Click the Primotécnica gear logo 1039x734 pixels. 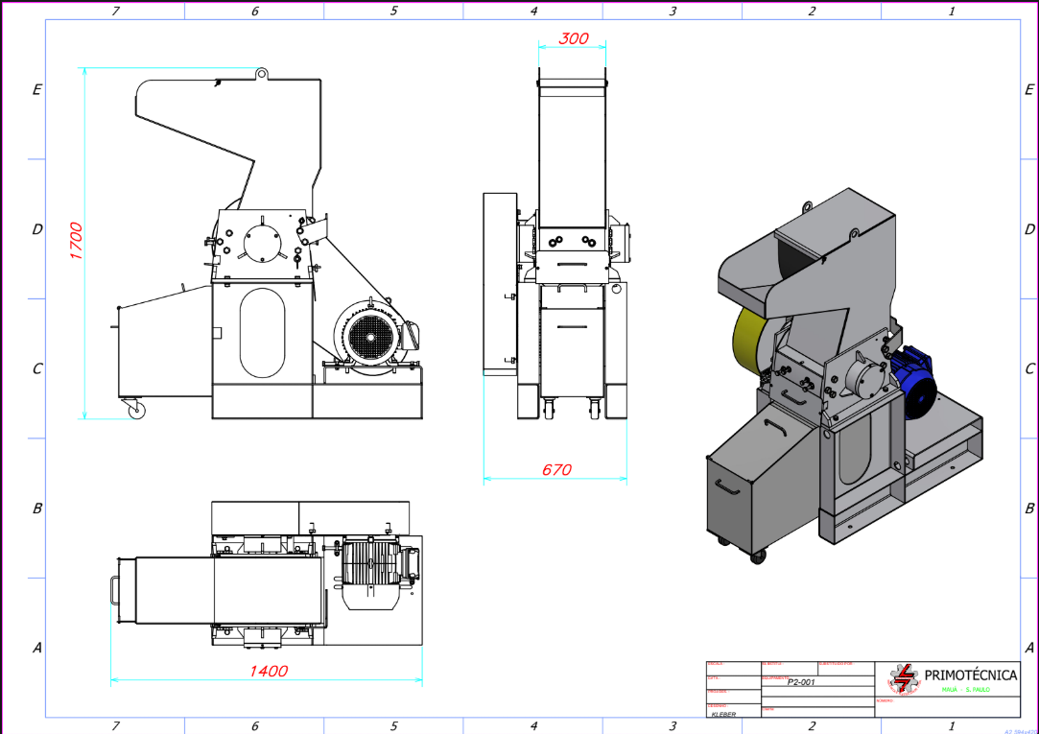(x=904, y=679)
